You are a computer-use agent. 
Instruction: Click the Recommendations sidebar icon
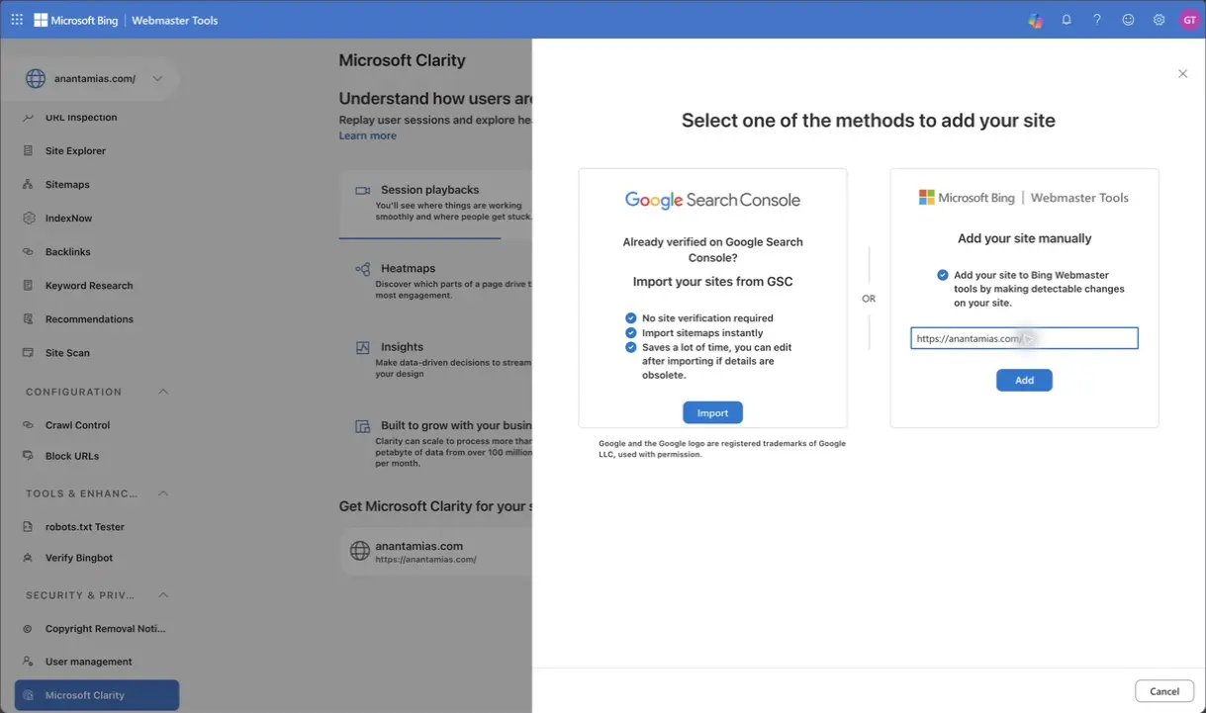tap(28, 318)
